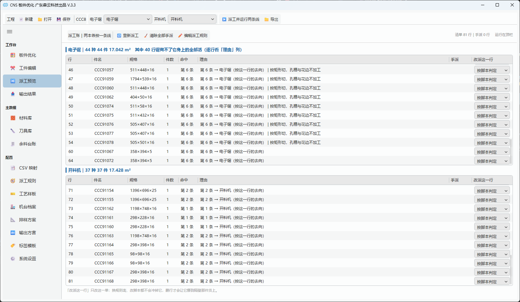Open 机台档案 page
This screenshot has height=302, width=520.
pyautogui.click(x=32, y=207)
